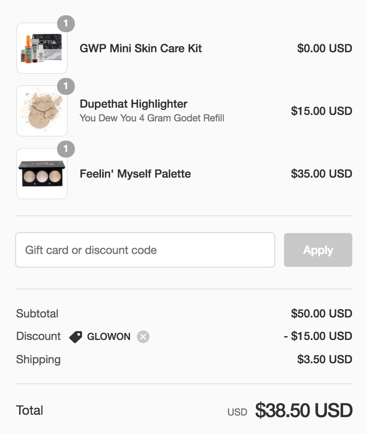Remove the GLOWON discount code
366x434 pixels.
click(143, 337)
